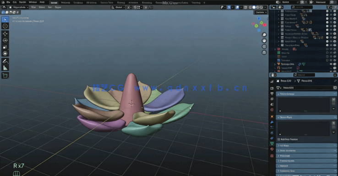
Task: Open the Modifiers tab wrench icon
Action: [272, 122]
